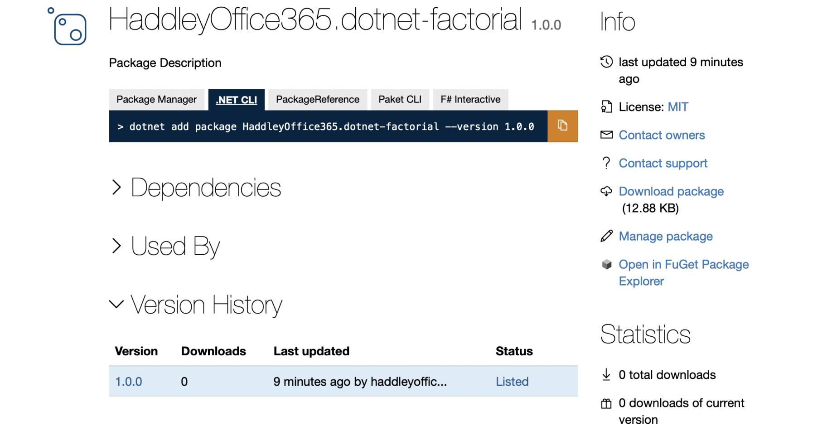Click the Listed status link
The image size is (832, 436).
[x=512, y=382]
